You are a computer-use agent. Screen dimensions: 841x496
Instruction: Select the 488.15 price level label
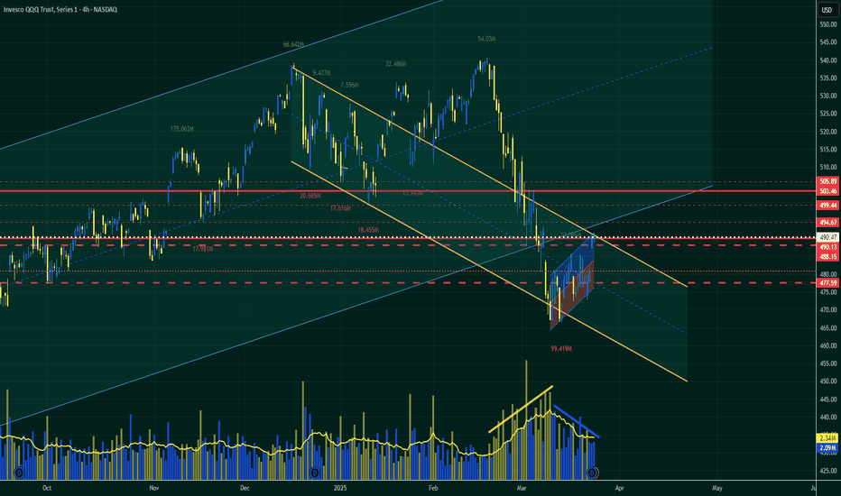[828, 257]
